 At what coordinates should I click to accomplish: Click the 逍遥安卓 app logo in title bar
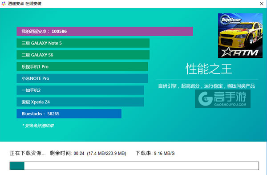(x=4, y=4)
